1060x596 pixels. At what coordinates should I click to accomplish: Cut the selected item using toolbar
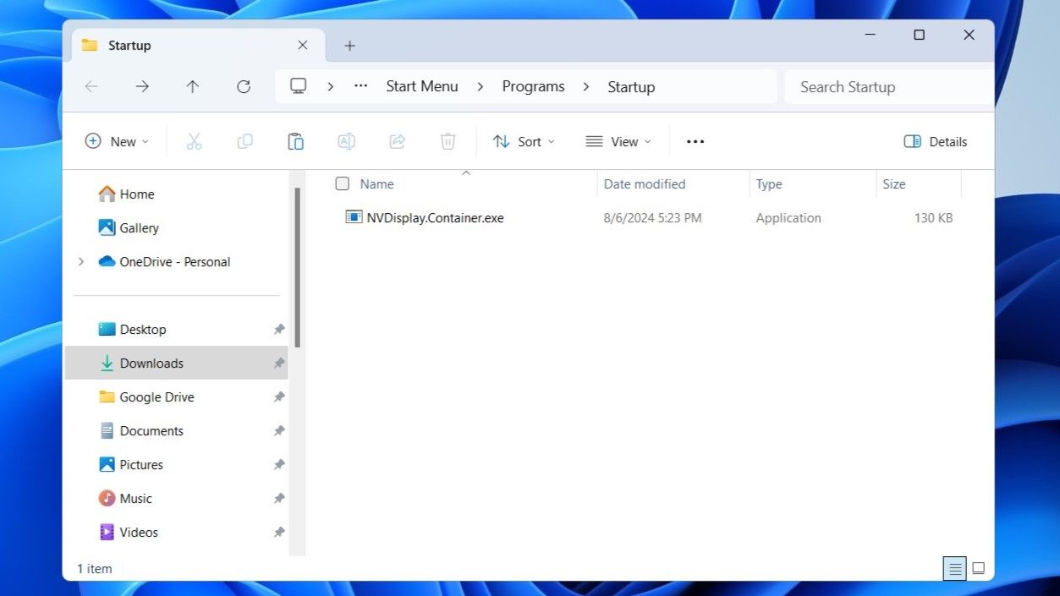(194, 141)
